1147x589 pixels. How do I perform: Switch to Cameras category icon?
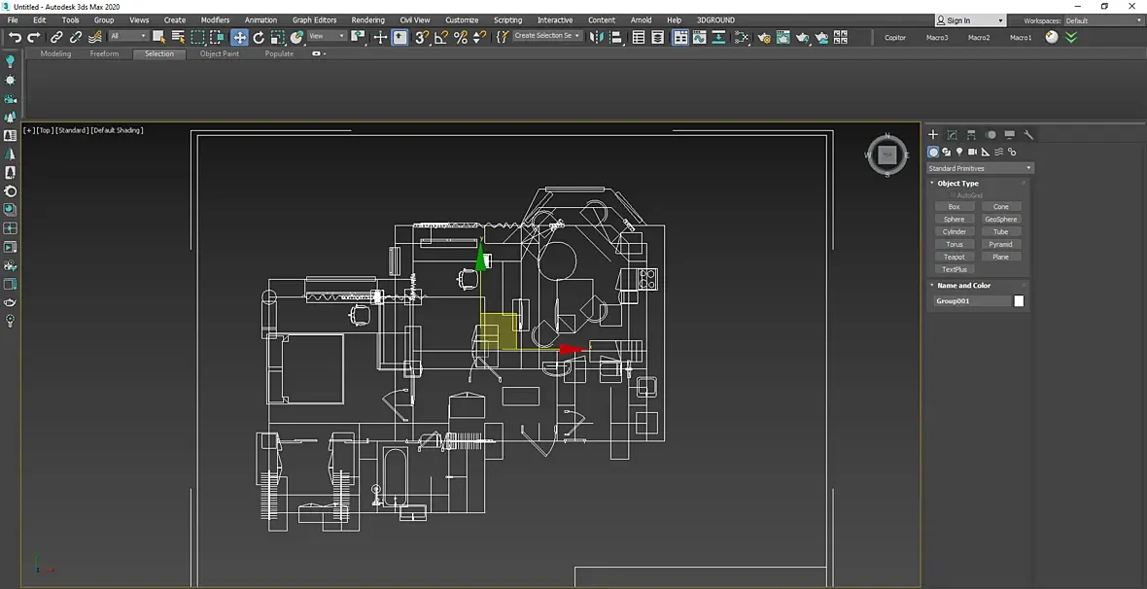point(972,152)
